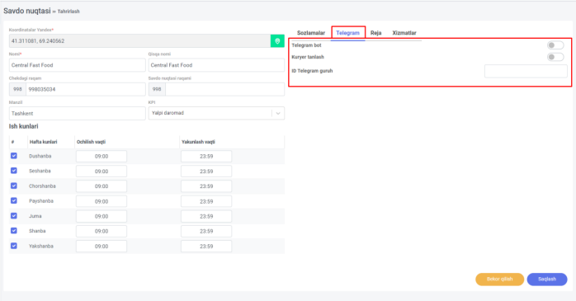This screenshot has width=576, height=301.
Task: Click the Saqlash button
Action: (x=547, y=280)
